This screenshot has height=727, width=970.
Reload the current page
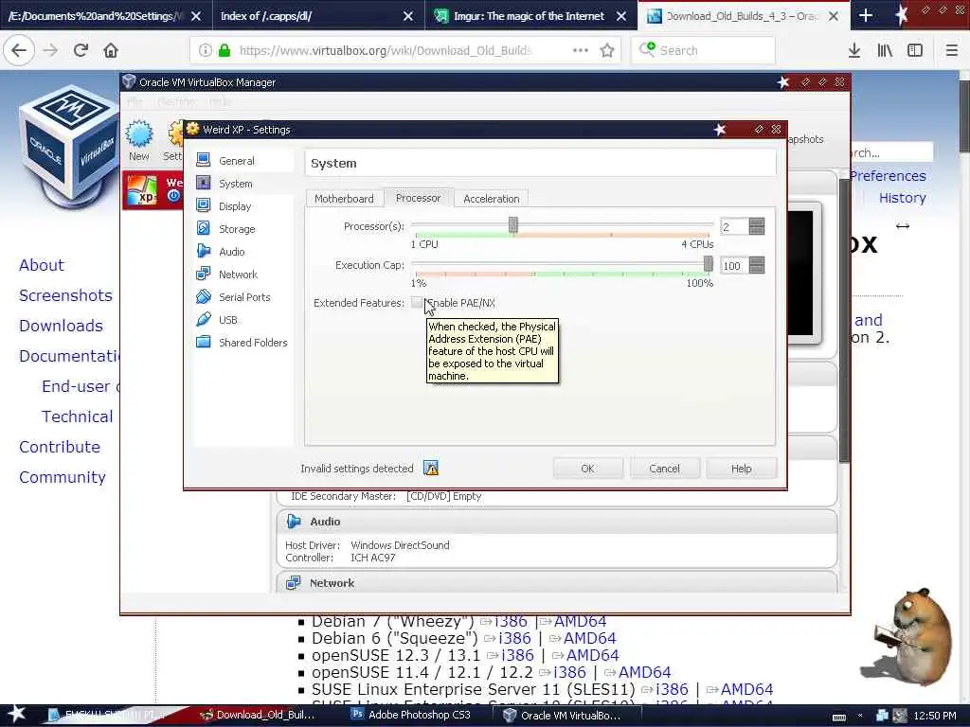pos(81,50)
